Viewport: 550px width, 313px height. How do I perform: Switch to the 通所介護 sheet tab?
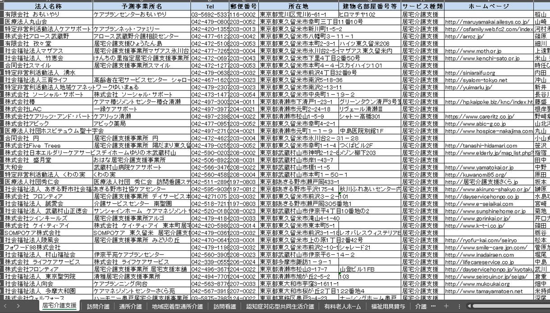click(x=131, y=306)
